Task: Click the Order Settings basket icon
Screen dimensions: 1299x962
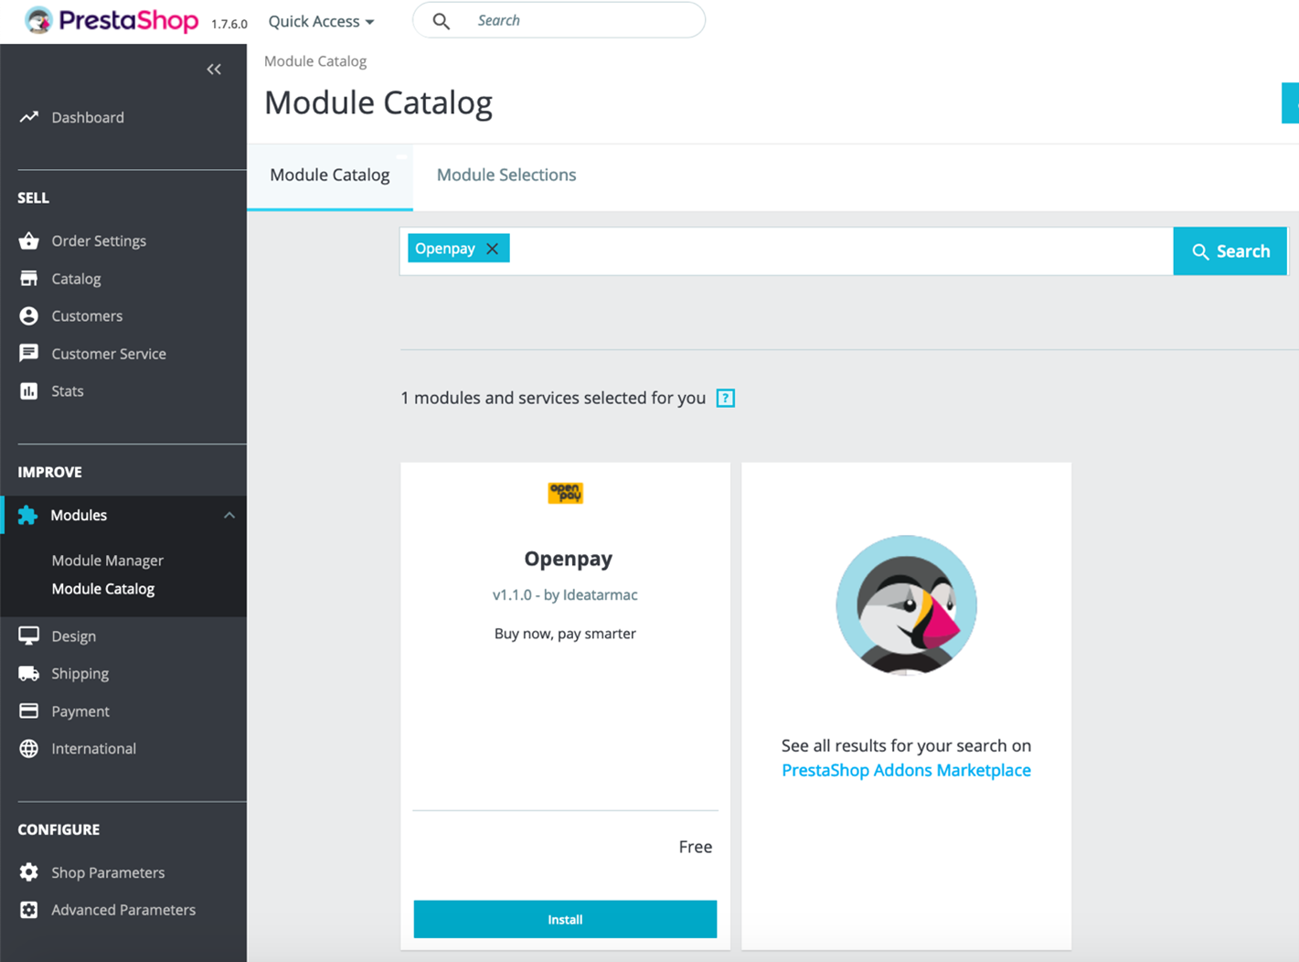Action: coord(29,240)
